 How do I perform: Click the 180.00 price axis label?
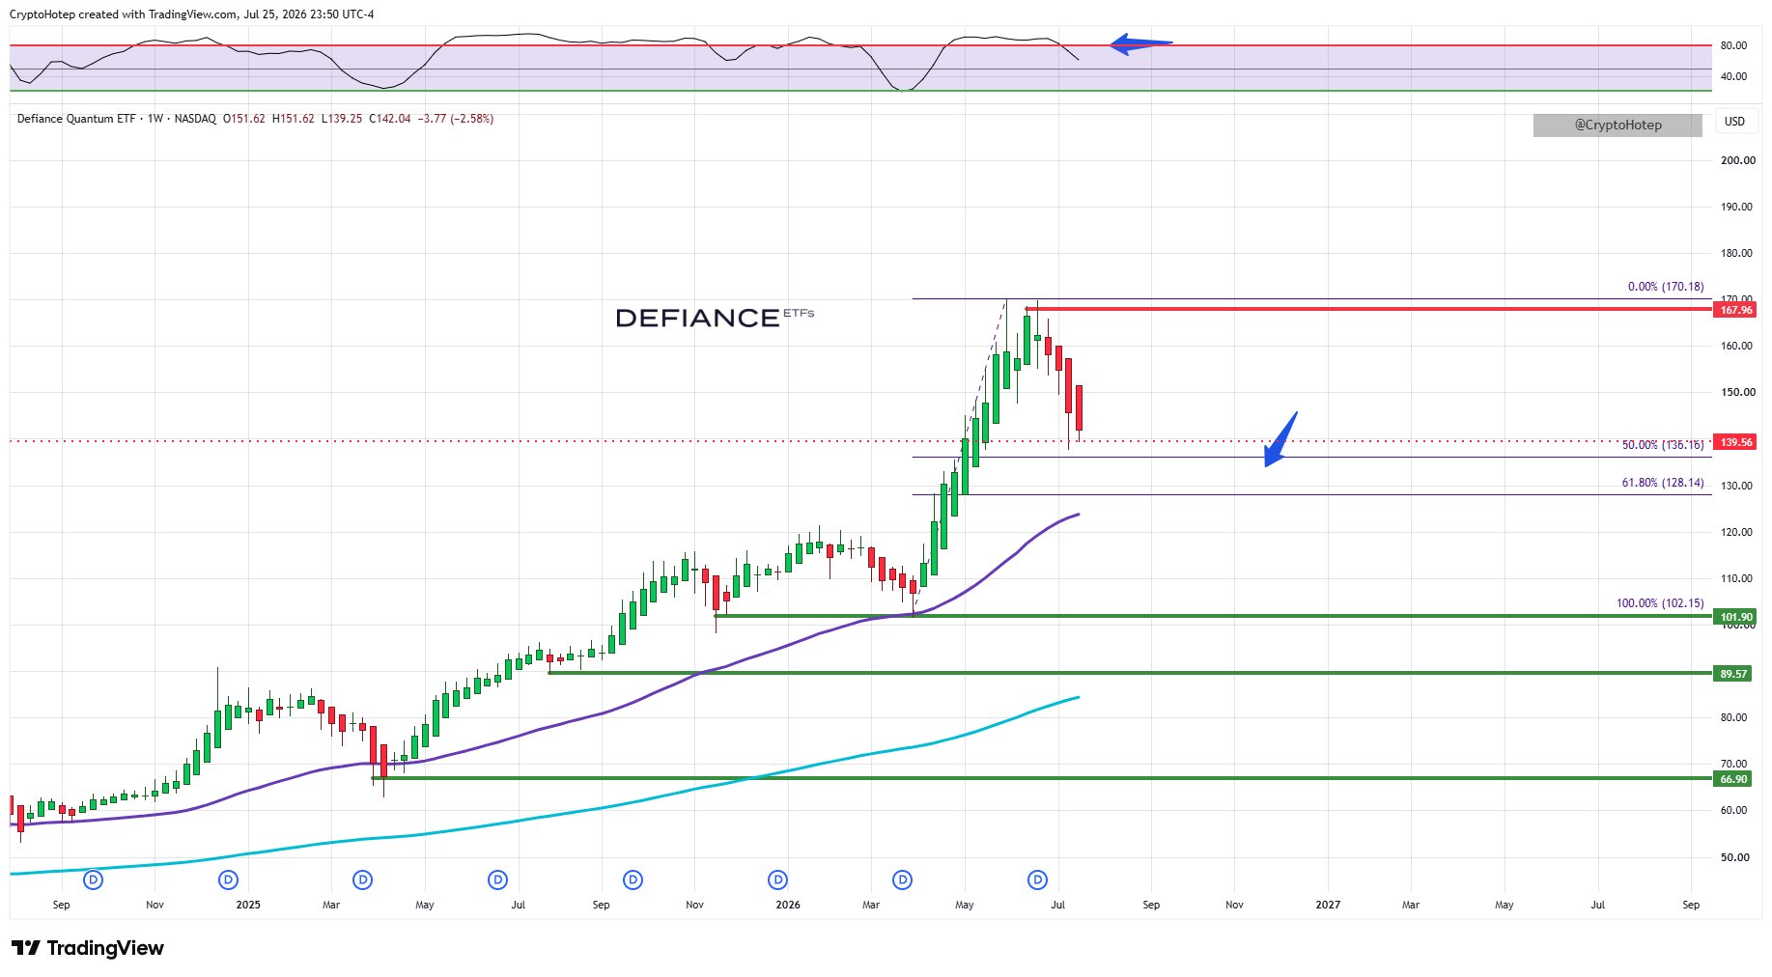(1738, 253)
